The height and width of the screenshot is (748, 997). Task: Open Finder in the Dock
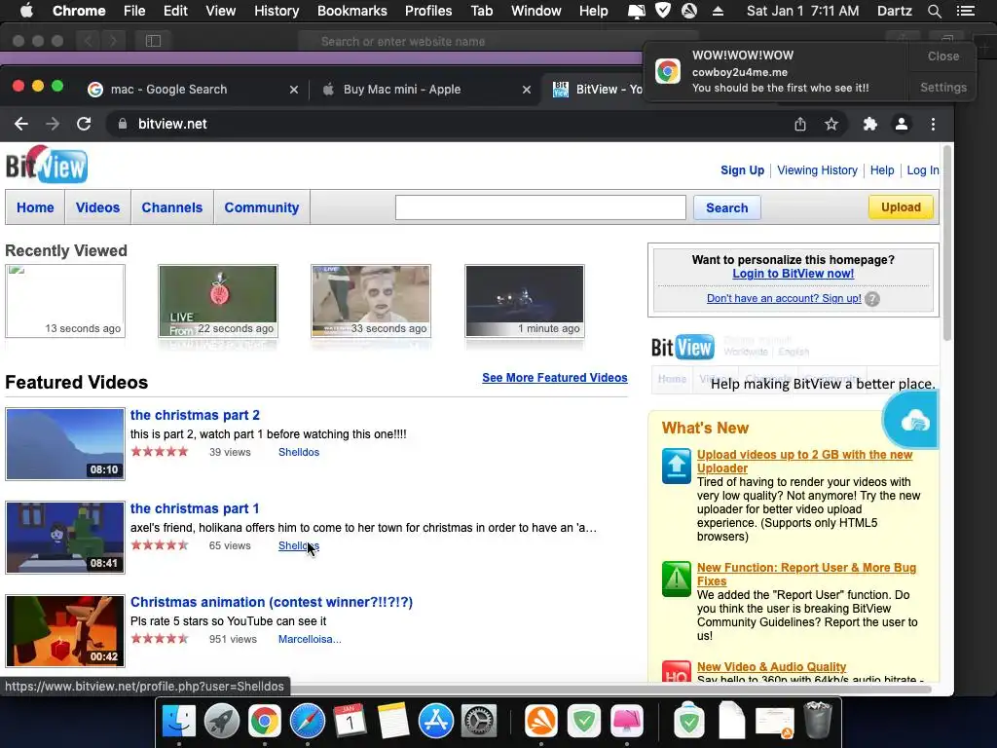coord(179,722)
